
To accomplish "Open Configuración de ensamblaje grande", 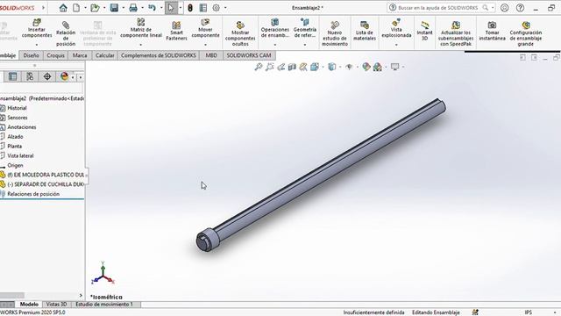I will 526,33.
